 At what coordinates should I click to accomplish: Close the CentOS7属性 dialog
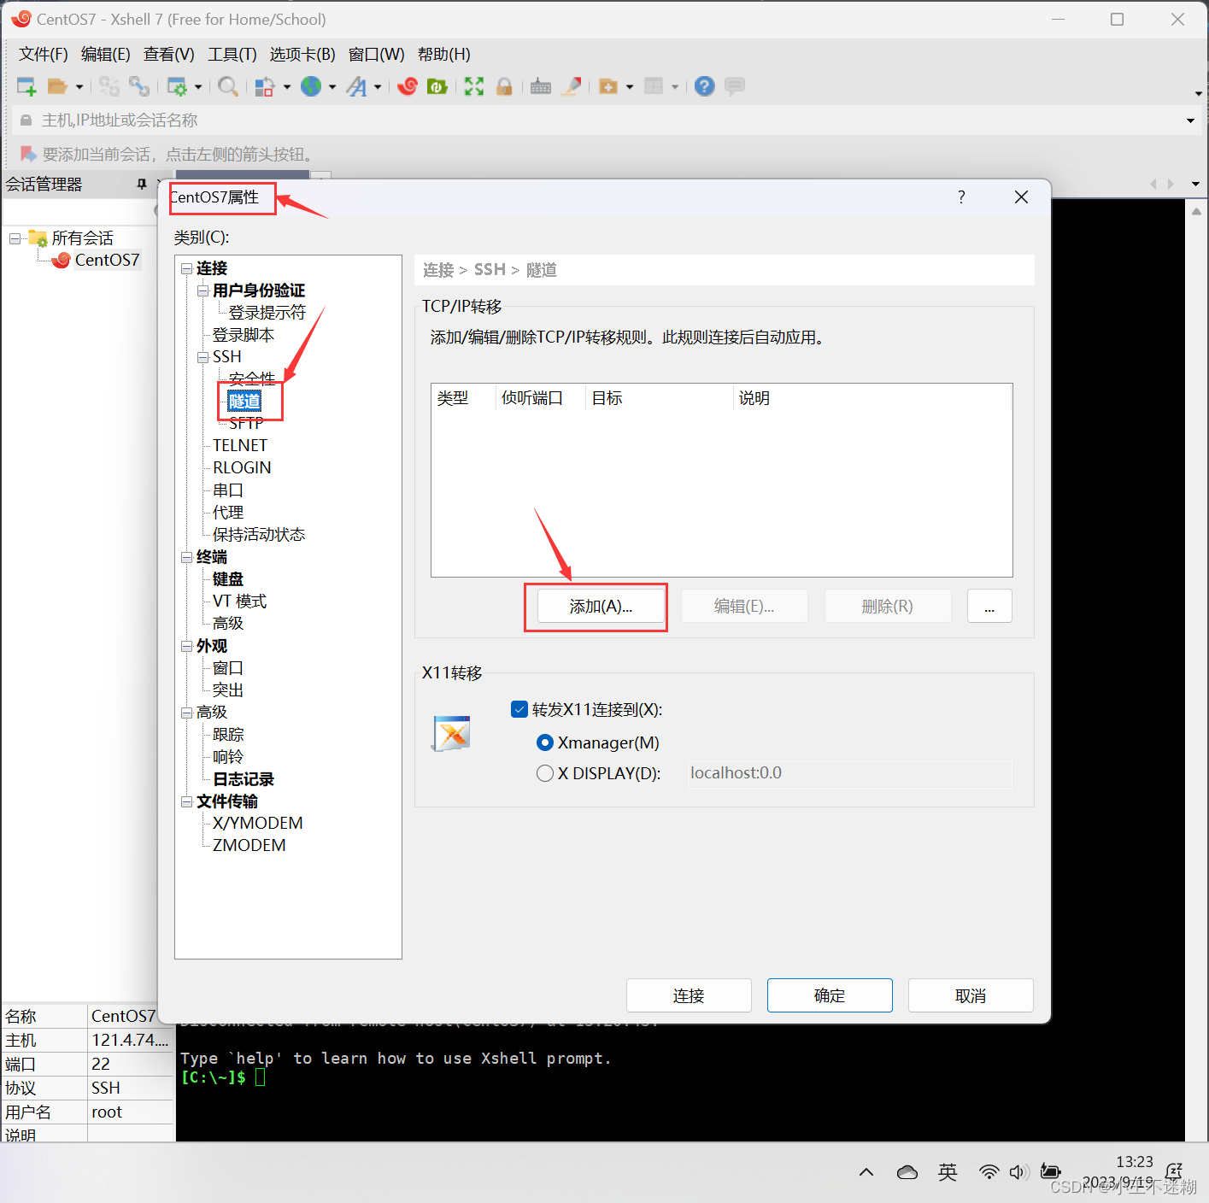tap(1021, 197)
